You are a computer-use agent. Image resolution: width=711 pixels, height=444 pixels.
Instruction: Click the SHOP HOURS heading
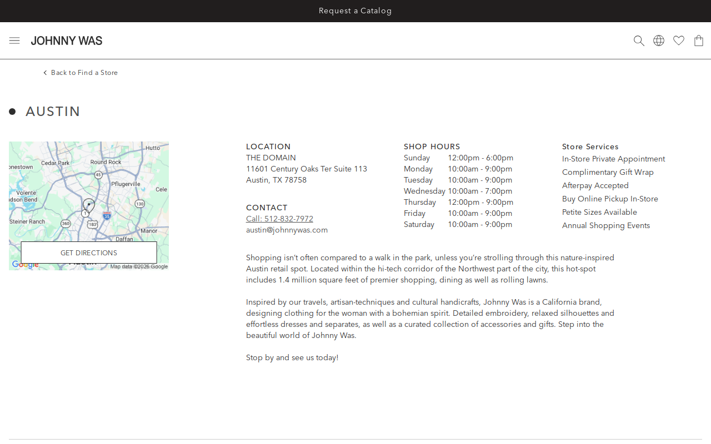pyautogui.click(x=432, y=147)
